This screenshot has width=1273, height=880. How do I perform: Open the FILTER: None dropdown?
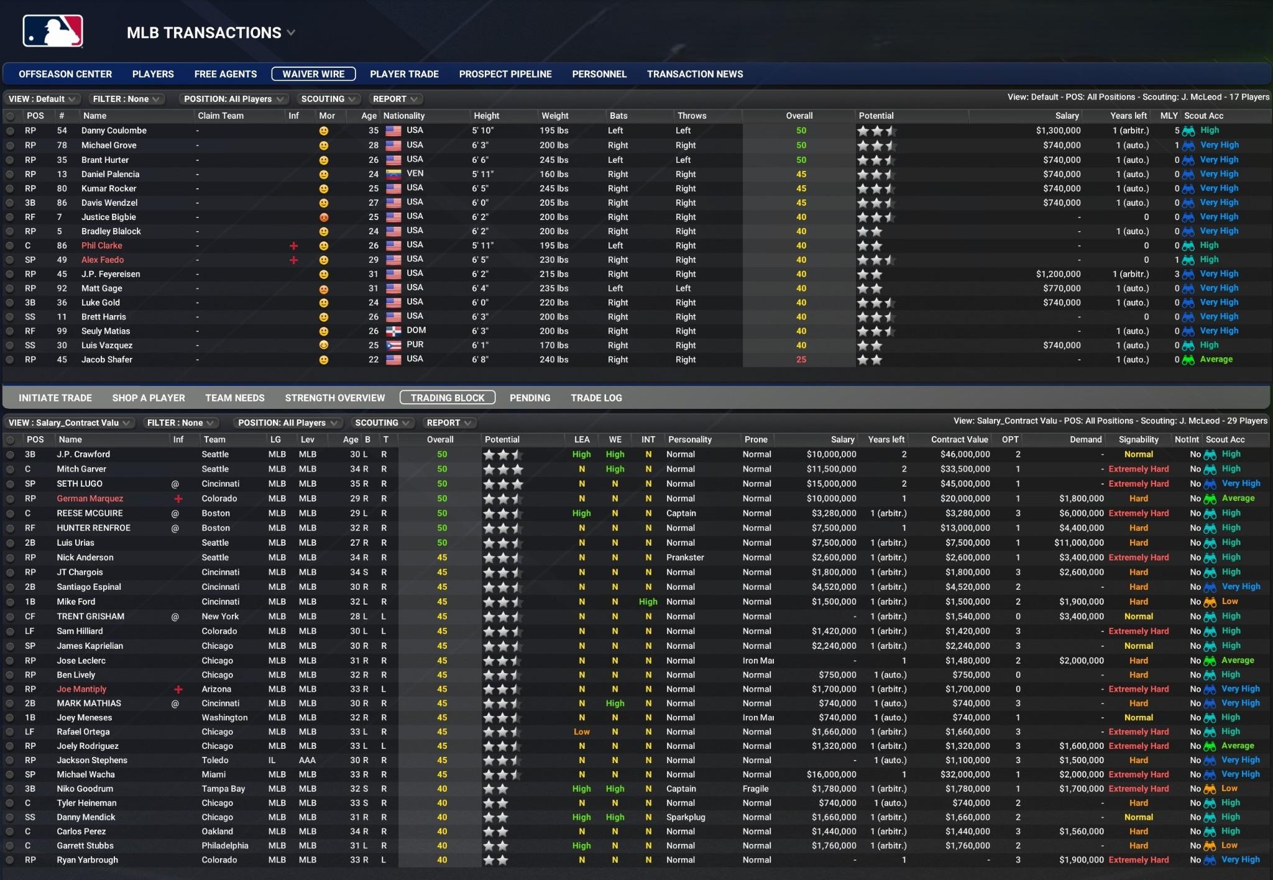point(126,98)
